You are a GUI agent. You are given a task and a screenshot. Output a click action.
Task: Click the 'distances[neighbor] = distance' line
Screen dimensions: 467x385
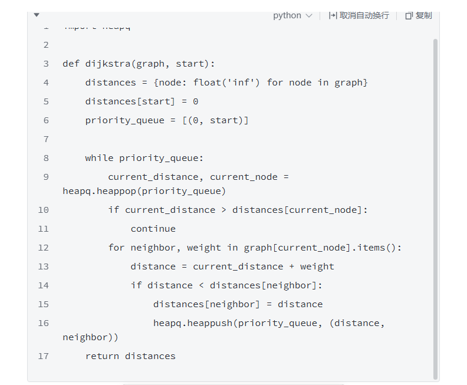click(x=238, y=304)
